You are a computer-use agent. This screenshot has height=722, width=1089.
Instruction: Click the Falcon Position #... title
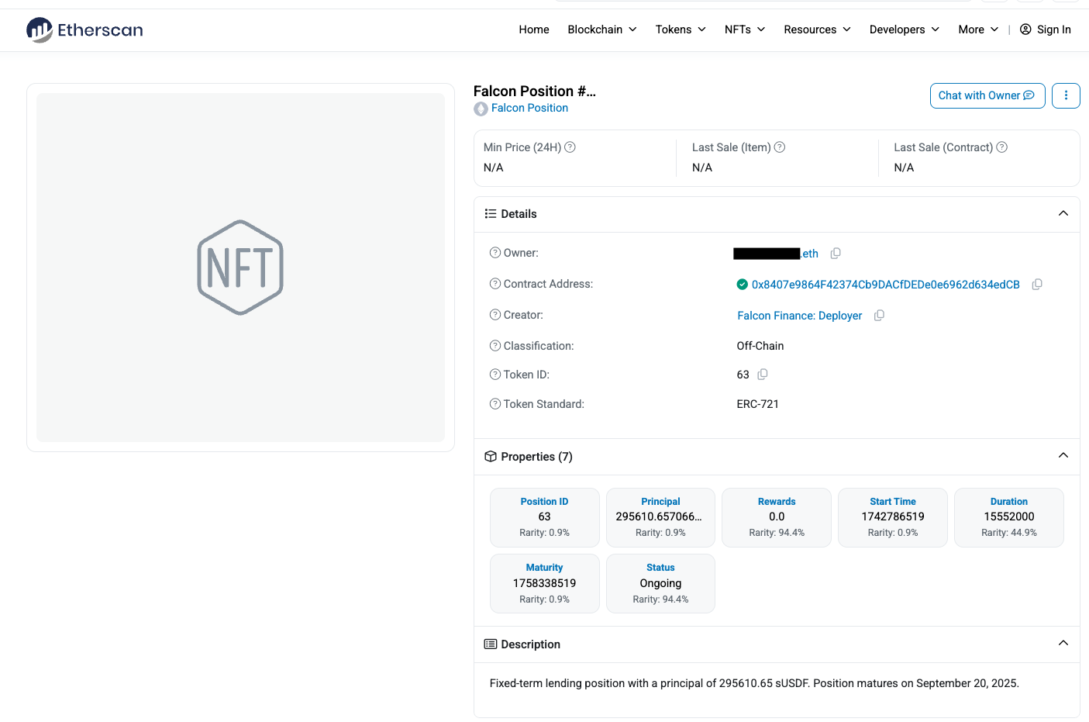[x=535, y=92]
